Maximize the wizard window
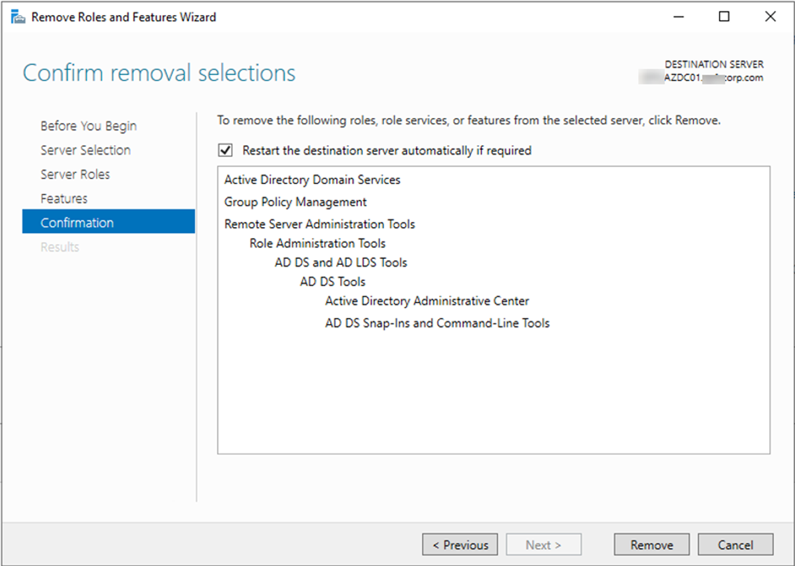This screenshot has width=795, height=566. coord(725,17)
